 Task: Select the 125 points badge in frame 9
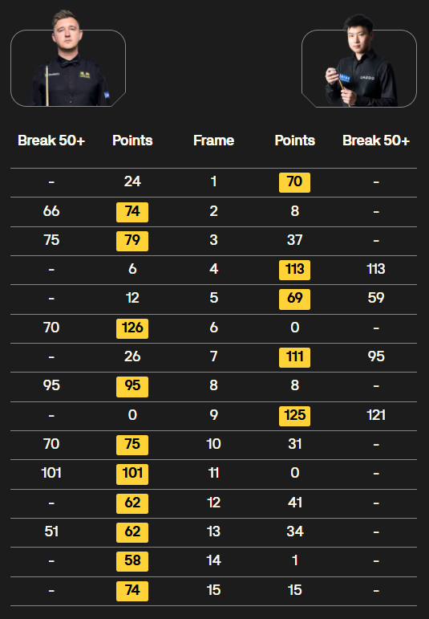(294, 416)
